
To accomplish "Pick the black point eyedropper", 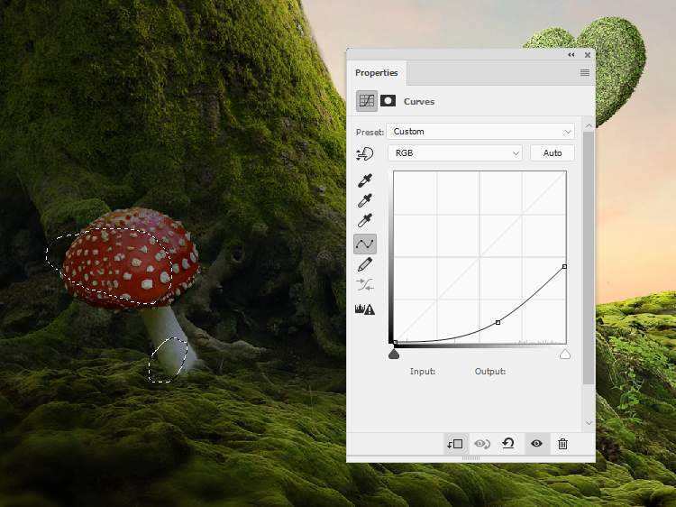I will 365,180.
